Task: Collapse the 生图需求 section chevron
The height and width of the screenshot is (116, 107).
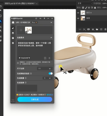Action: pos(51,38)
